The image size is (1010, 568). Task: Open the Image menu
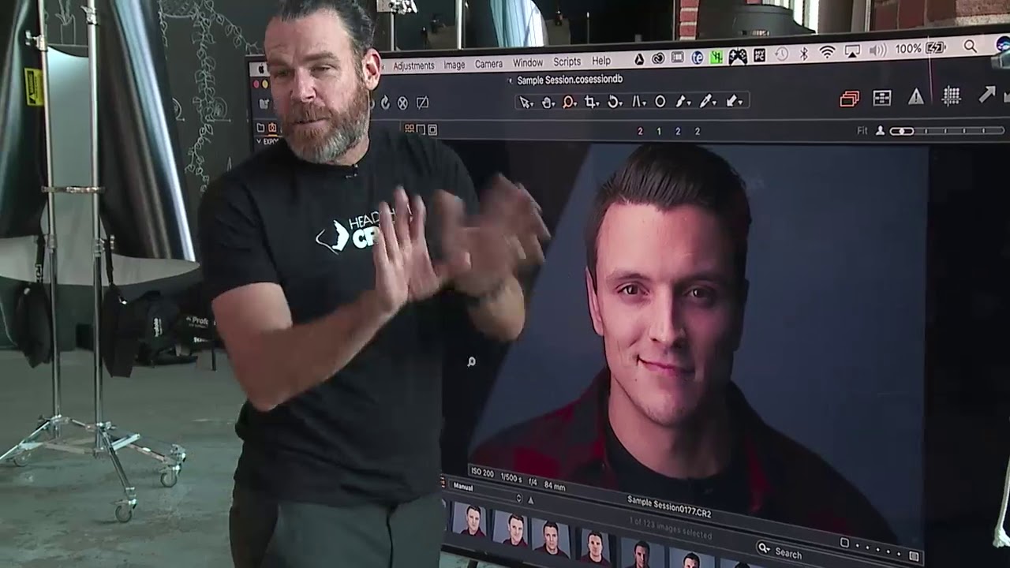[454, 65]
